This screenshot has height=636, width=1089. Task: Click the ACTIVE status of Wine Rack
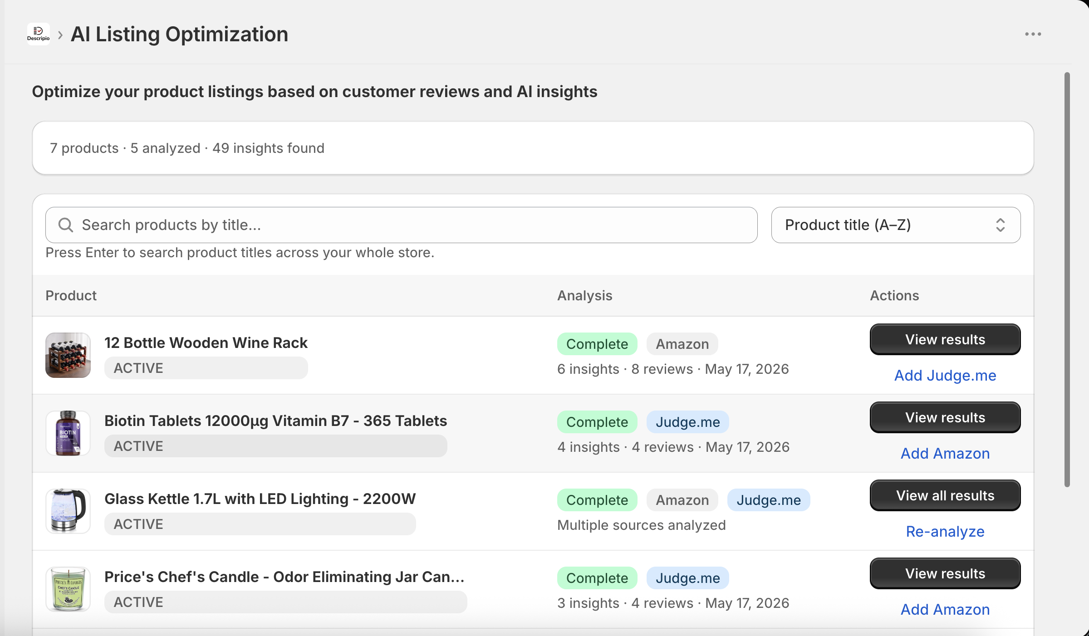pos(206,368)
